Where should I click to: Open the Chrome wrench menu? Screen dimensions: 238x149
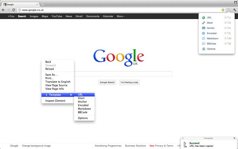click(235, 10)
